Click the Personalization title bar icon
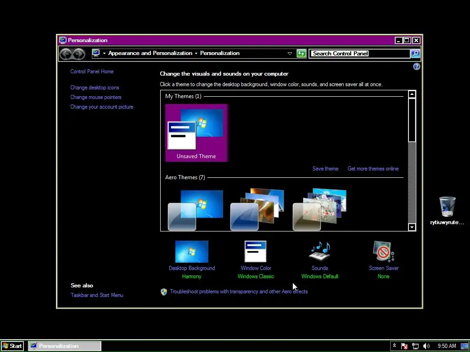 [x=62, y=40]
